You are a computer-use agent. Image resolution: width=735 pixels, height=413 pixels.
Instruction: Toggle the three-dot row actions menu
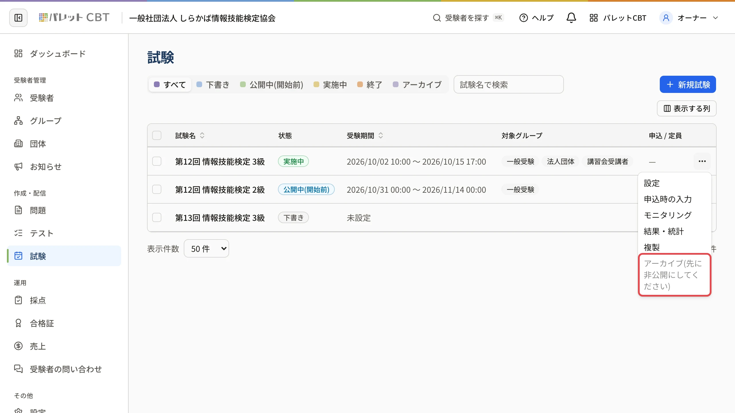(702, 161)
